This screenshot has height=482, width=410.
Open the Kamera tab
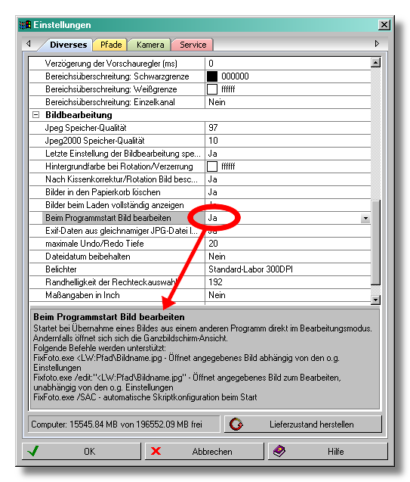(x=150, y=45)
